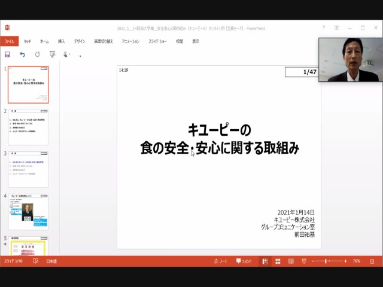Toggle Normal view button in status bar
383x287 pixels.
point(265,261)
